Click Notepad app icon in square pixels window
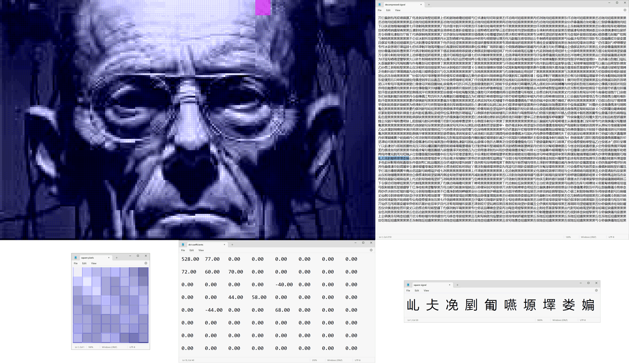629x363 pixels. (76, 257)
